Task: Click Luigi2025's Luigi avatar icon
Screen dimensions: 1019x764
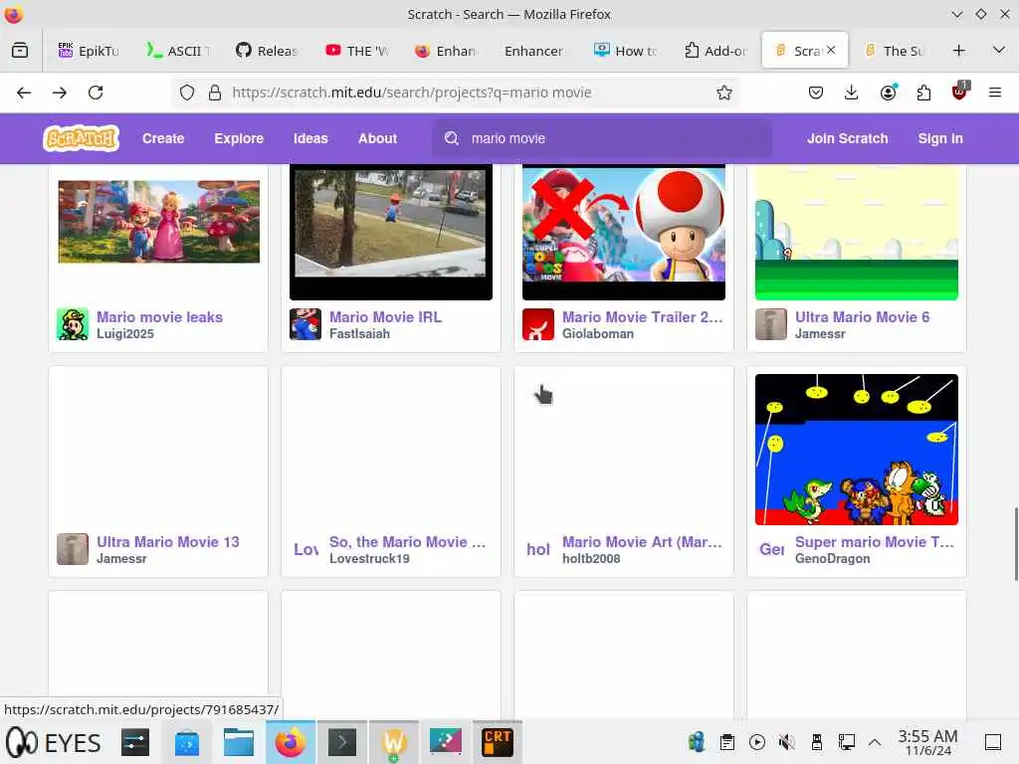Action: 73,324
